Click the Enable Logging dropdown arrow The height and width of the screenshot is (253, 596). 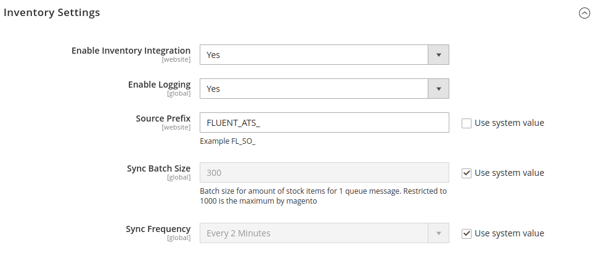(x=438, y=89)
